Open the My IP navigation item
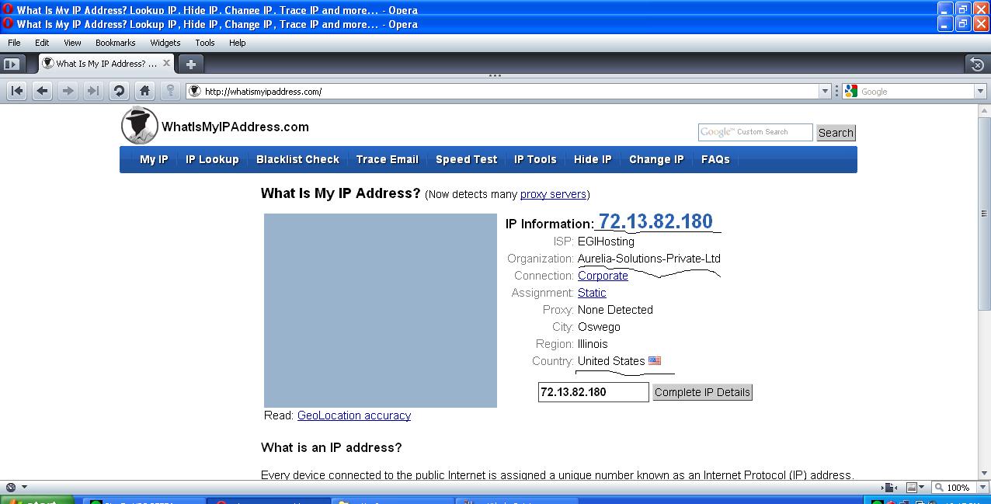This screenshot has width=991, height=504. pos(154,159)
